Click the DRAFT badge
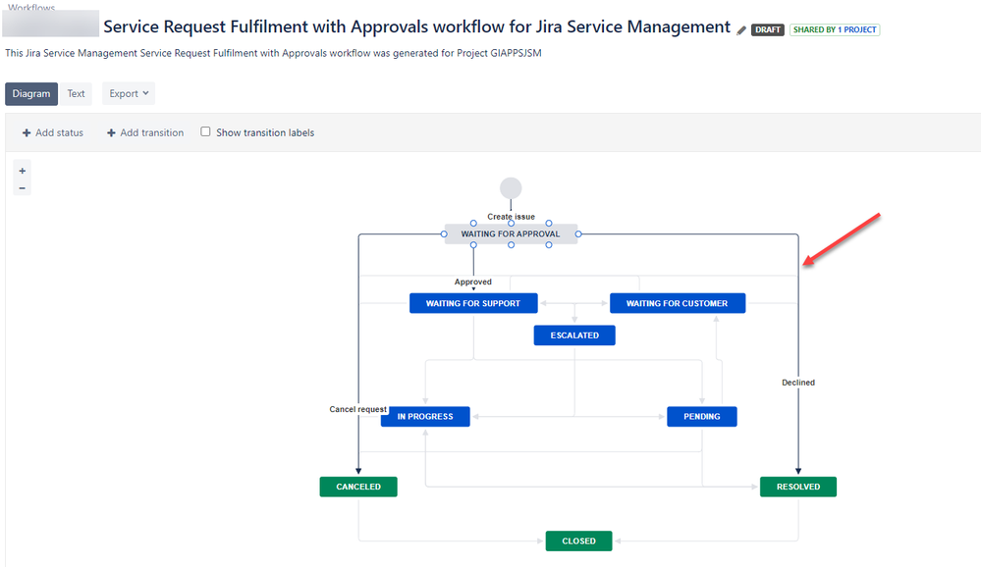981x567 pixels. [767, 29]
